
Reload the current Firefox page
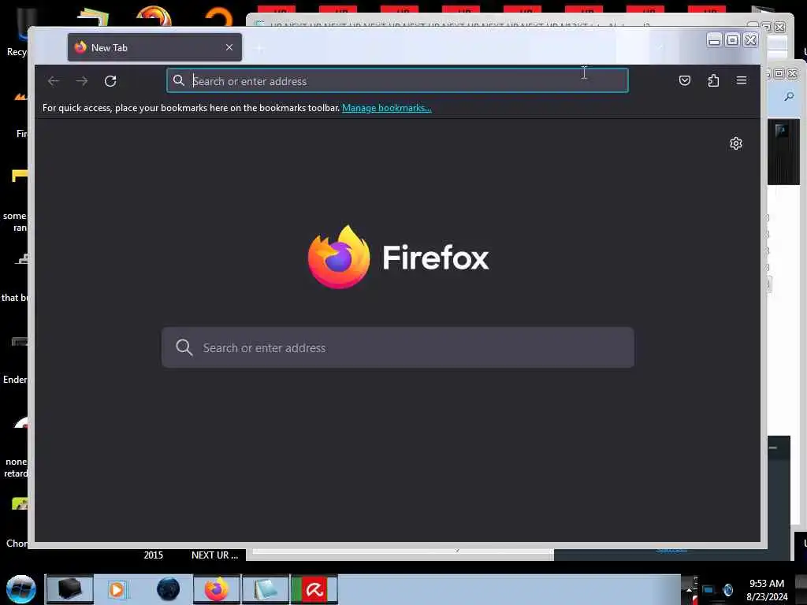110,81
